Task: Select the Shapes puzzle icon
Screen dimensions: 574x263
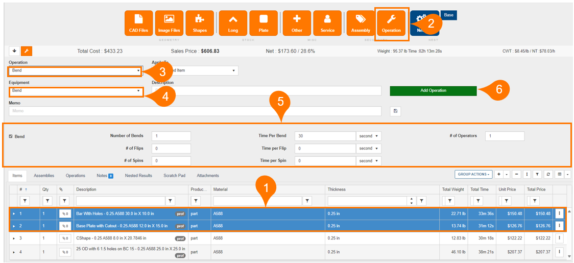Action: [200, 23]
